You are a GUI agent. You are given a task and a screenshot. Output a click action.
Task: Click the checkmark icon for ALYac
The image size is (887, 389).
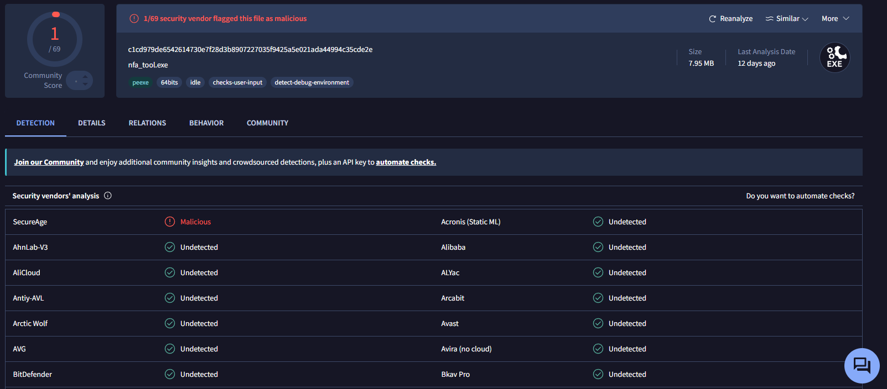(598, 272)
